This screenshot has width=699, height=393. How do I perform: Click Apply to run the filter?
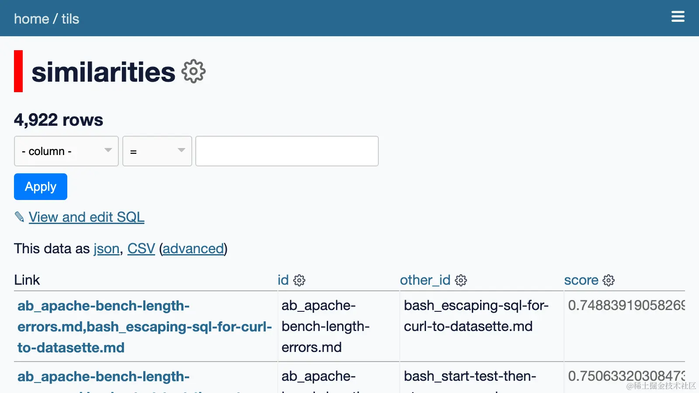coord(40,186)
